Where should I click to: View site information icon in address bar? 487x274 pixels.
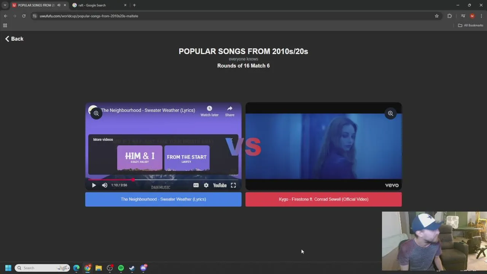pos(35,16)
